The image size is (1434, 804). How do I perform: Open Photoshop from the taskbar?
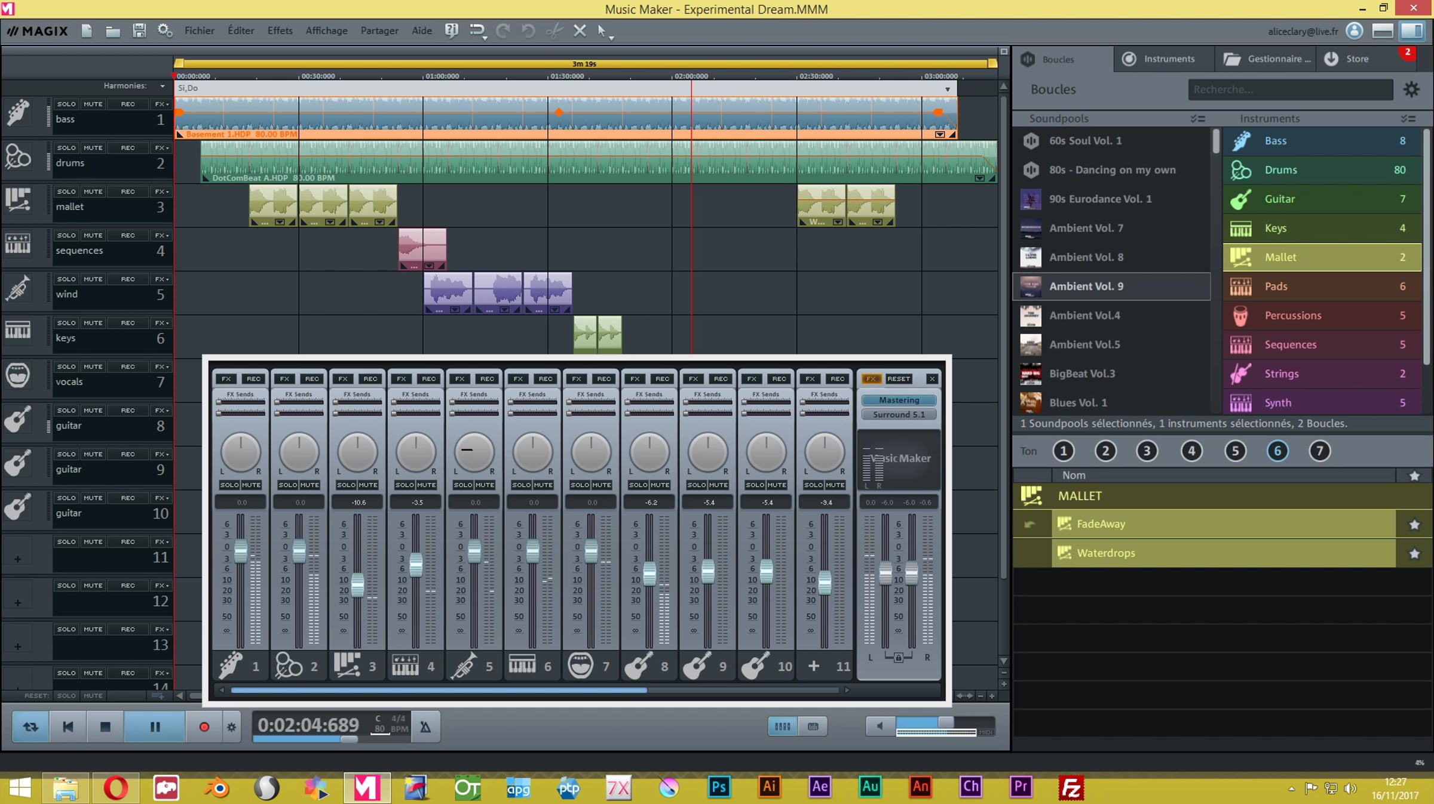(719, 787)
